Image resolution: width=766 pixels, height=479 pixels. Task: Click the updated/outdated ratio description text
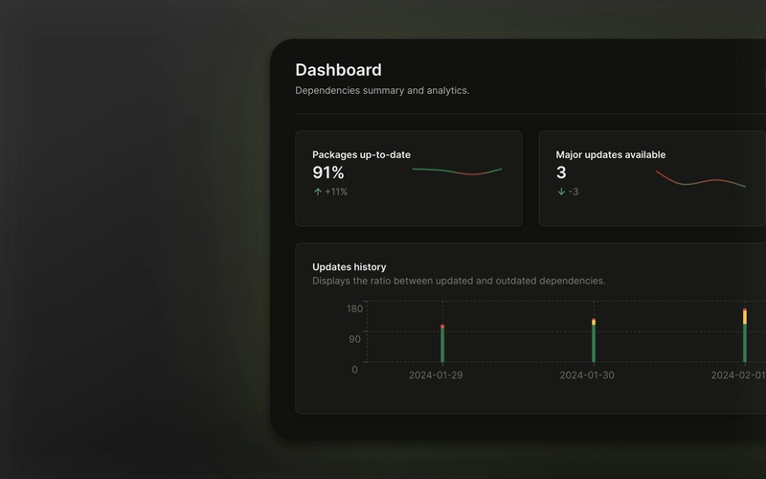459,281
